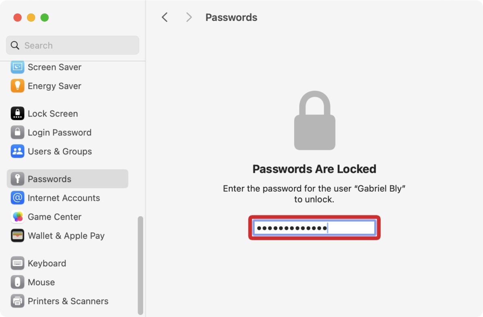Image resolution: width=483 pixels, height=317 pixels.
Task: Click the Internet Accounts @ icon
Action: [x=17, y=198]
